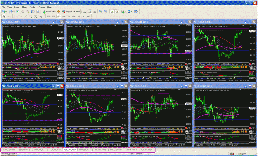Click the EURJPY,M15 chart window icon
Screen dimensions: 258x156
coord(196,22)
